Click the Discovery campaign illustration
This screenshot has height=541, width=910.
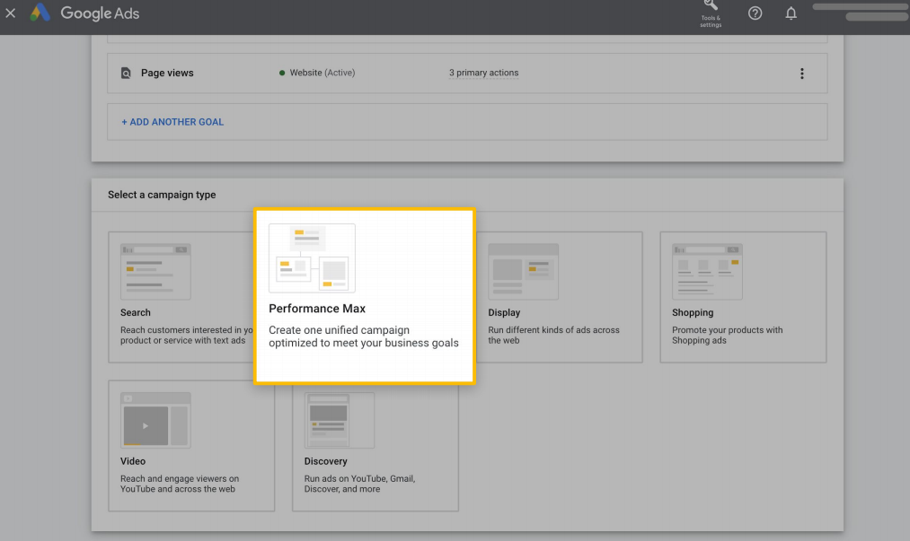click(340, 421)
